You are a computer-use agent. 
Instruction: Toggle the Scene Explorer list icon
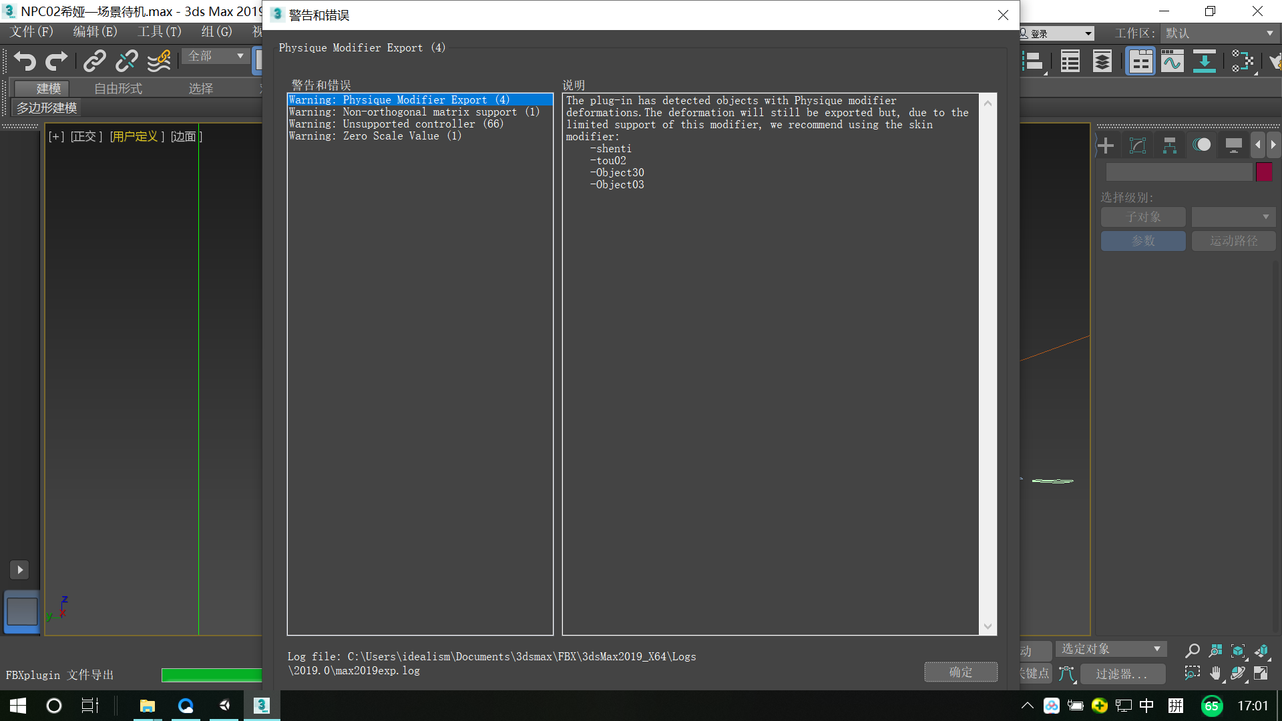pyautogui.click(x=1070, y=62)
